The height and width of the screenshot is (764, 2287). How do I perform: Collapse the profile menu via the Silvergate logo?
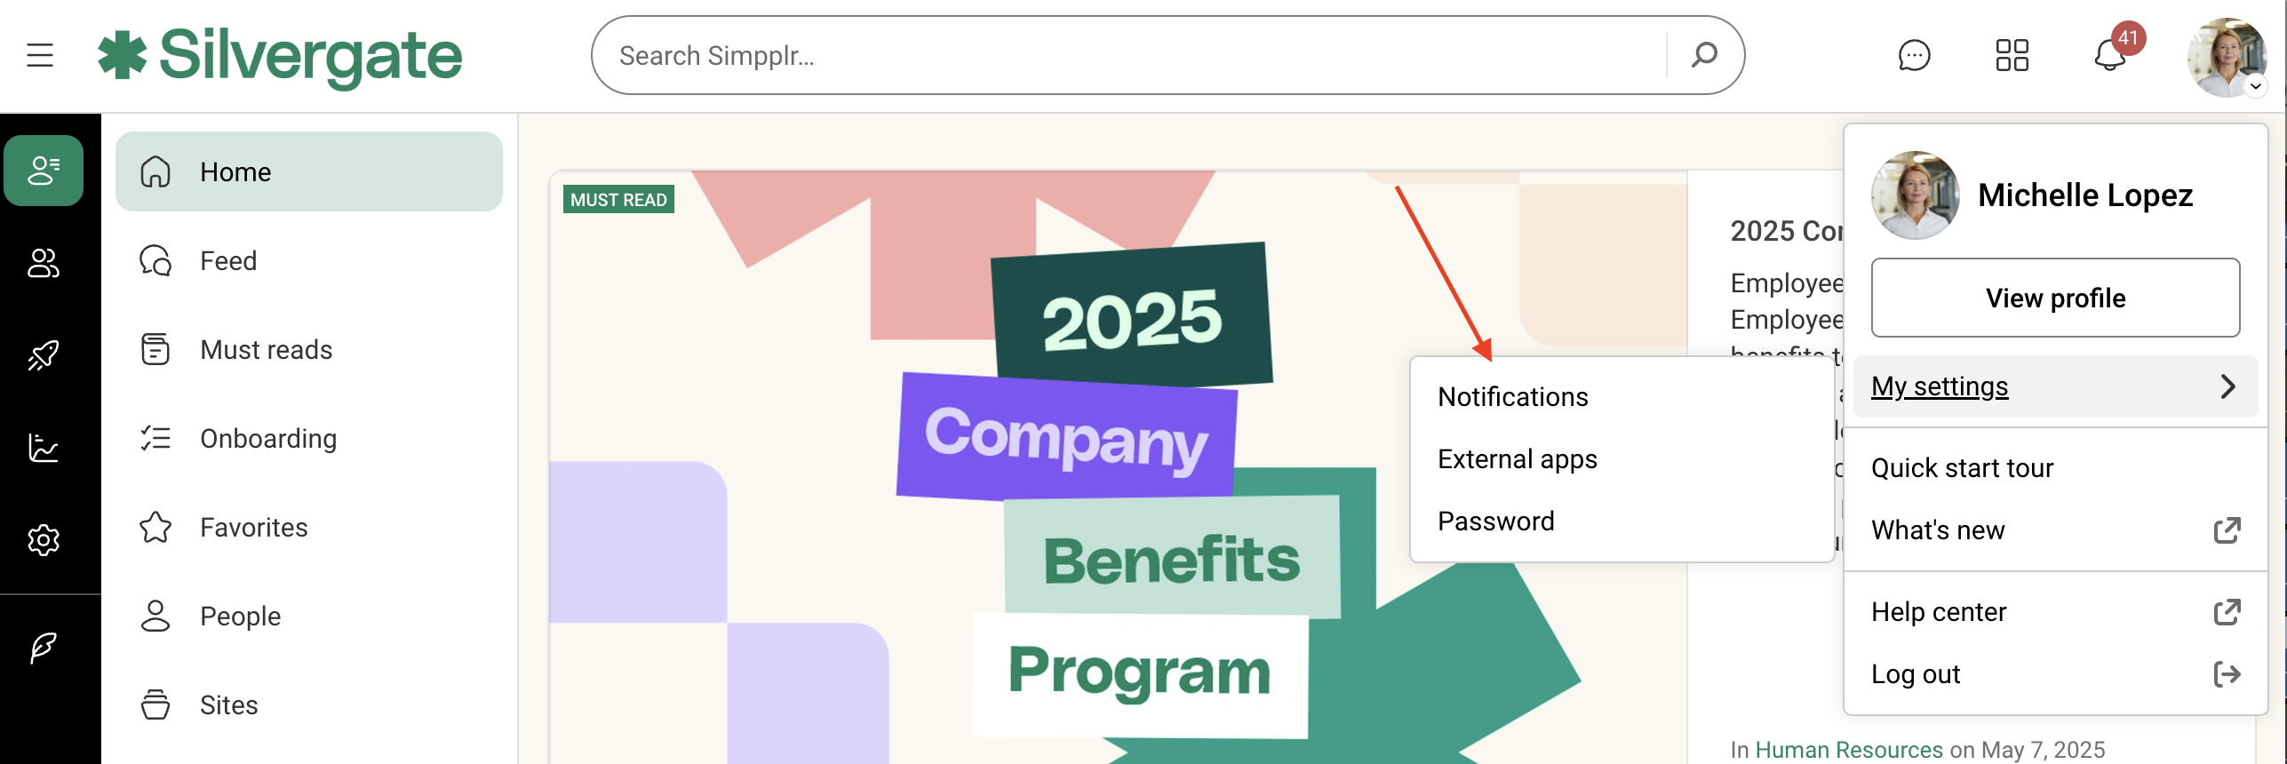[x=280, y=55]
